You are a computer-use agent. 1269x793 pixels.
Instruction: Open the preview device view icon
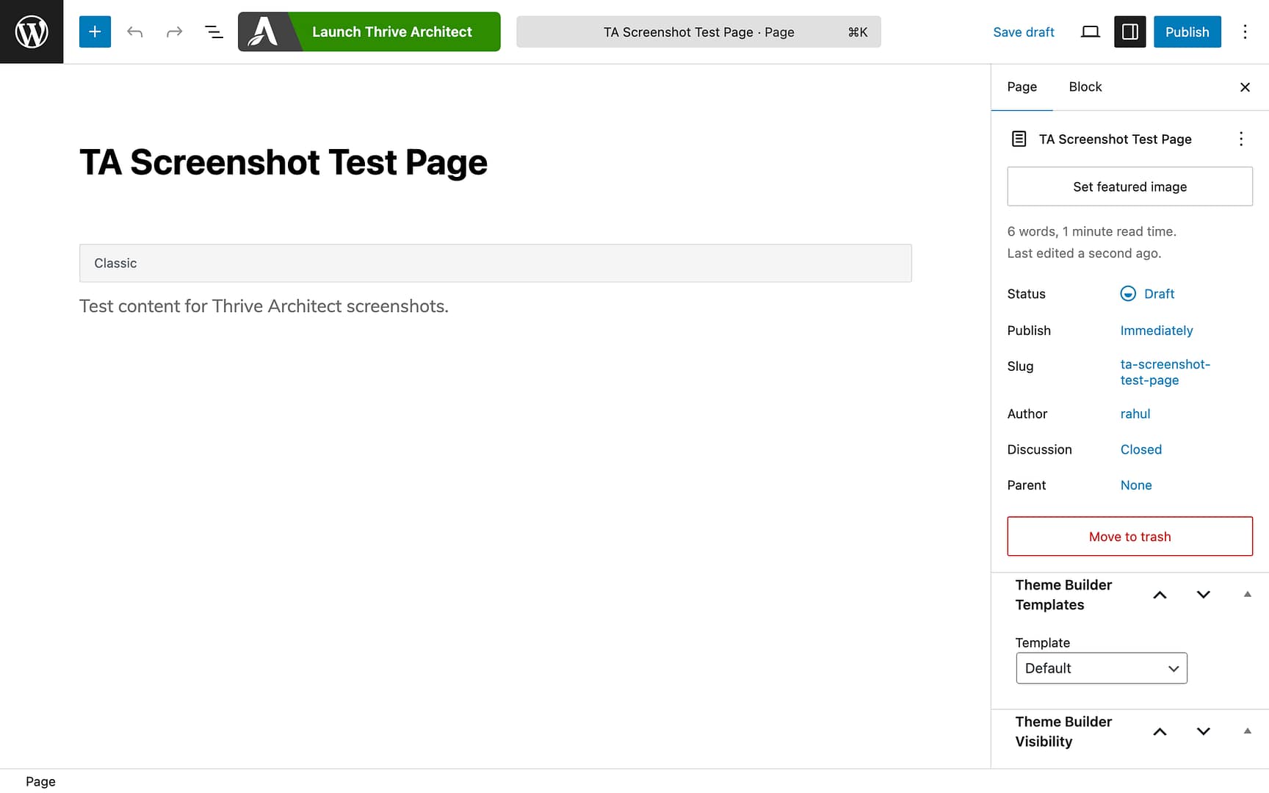coord(1090,32)
